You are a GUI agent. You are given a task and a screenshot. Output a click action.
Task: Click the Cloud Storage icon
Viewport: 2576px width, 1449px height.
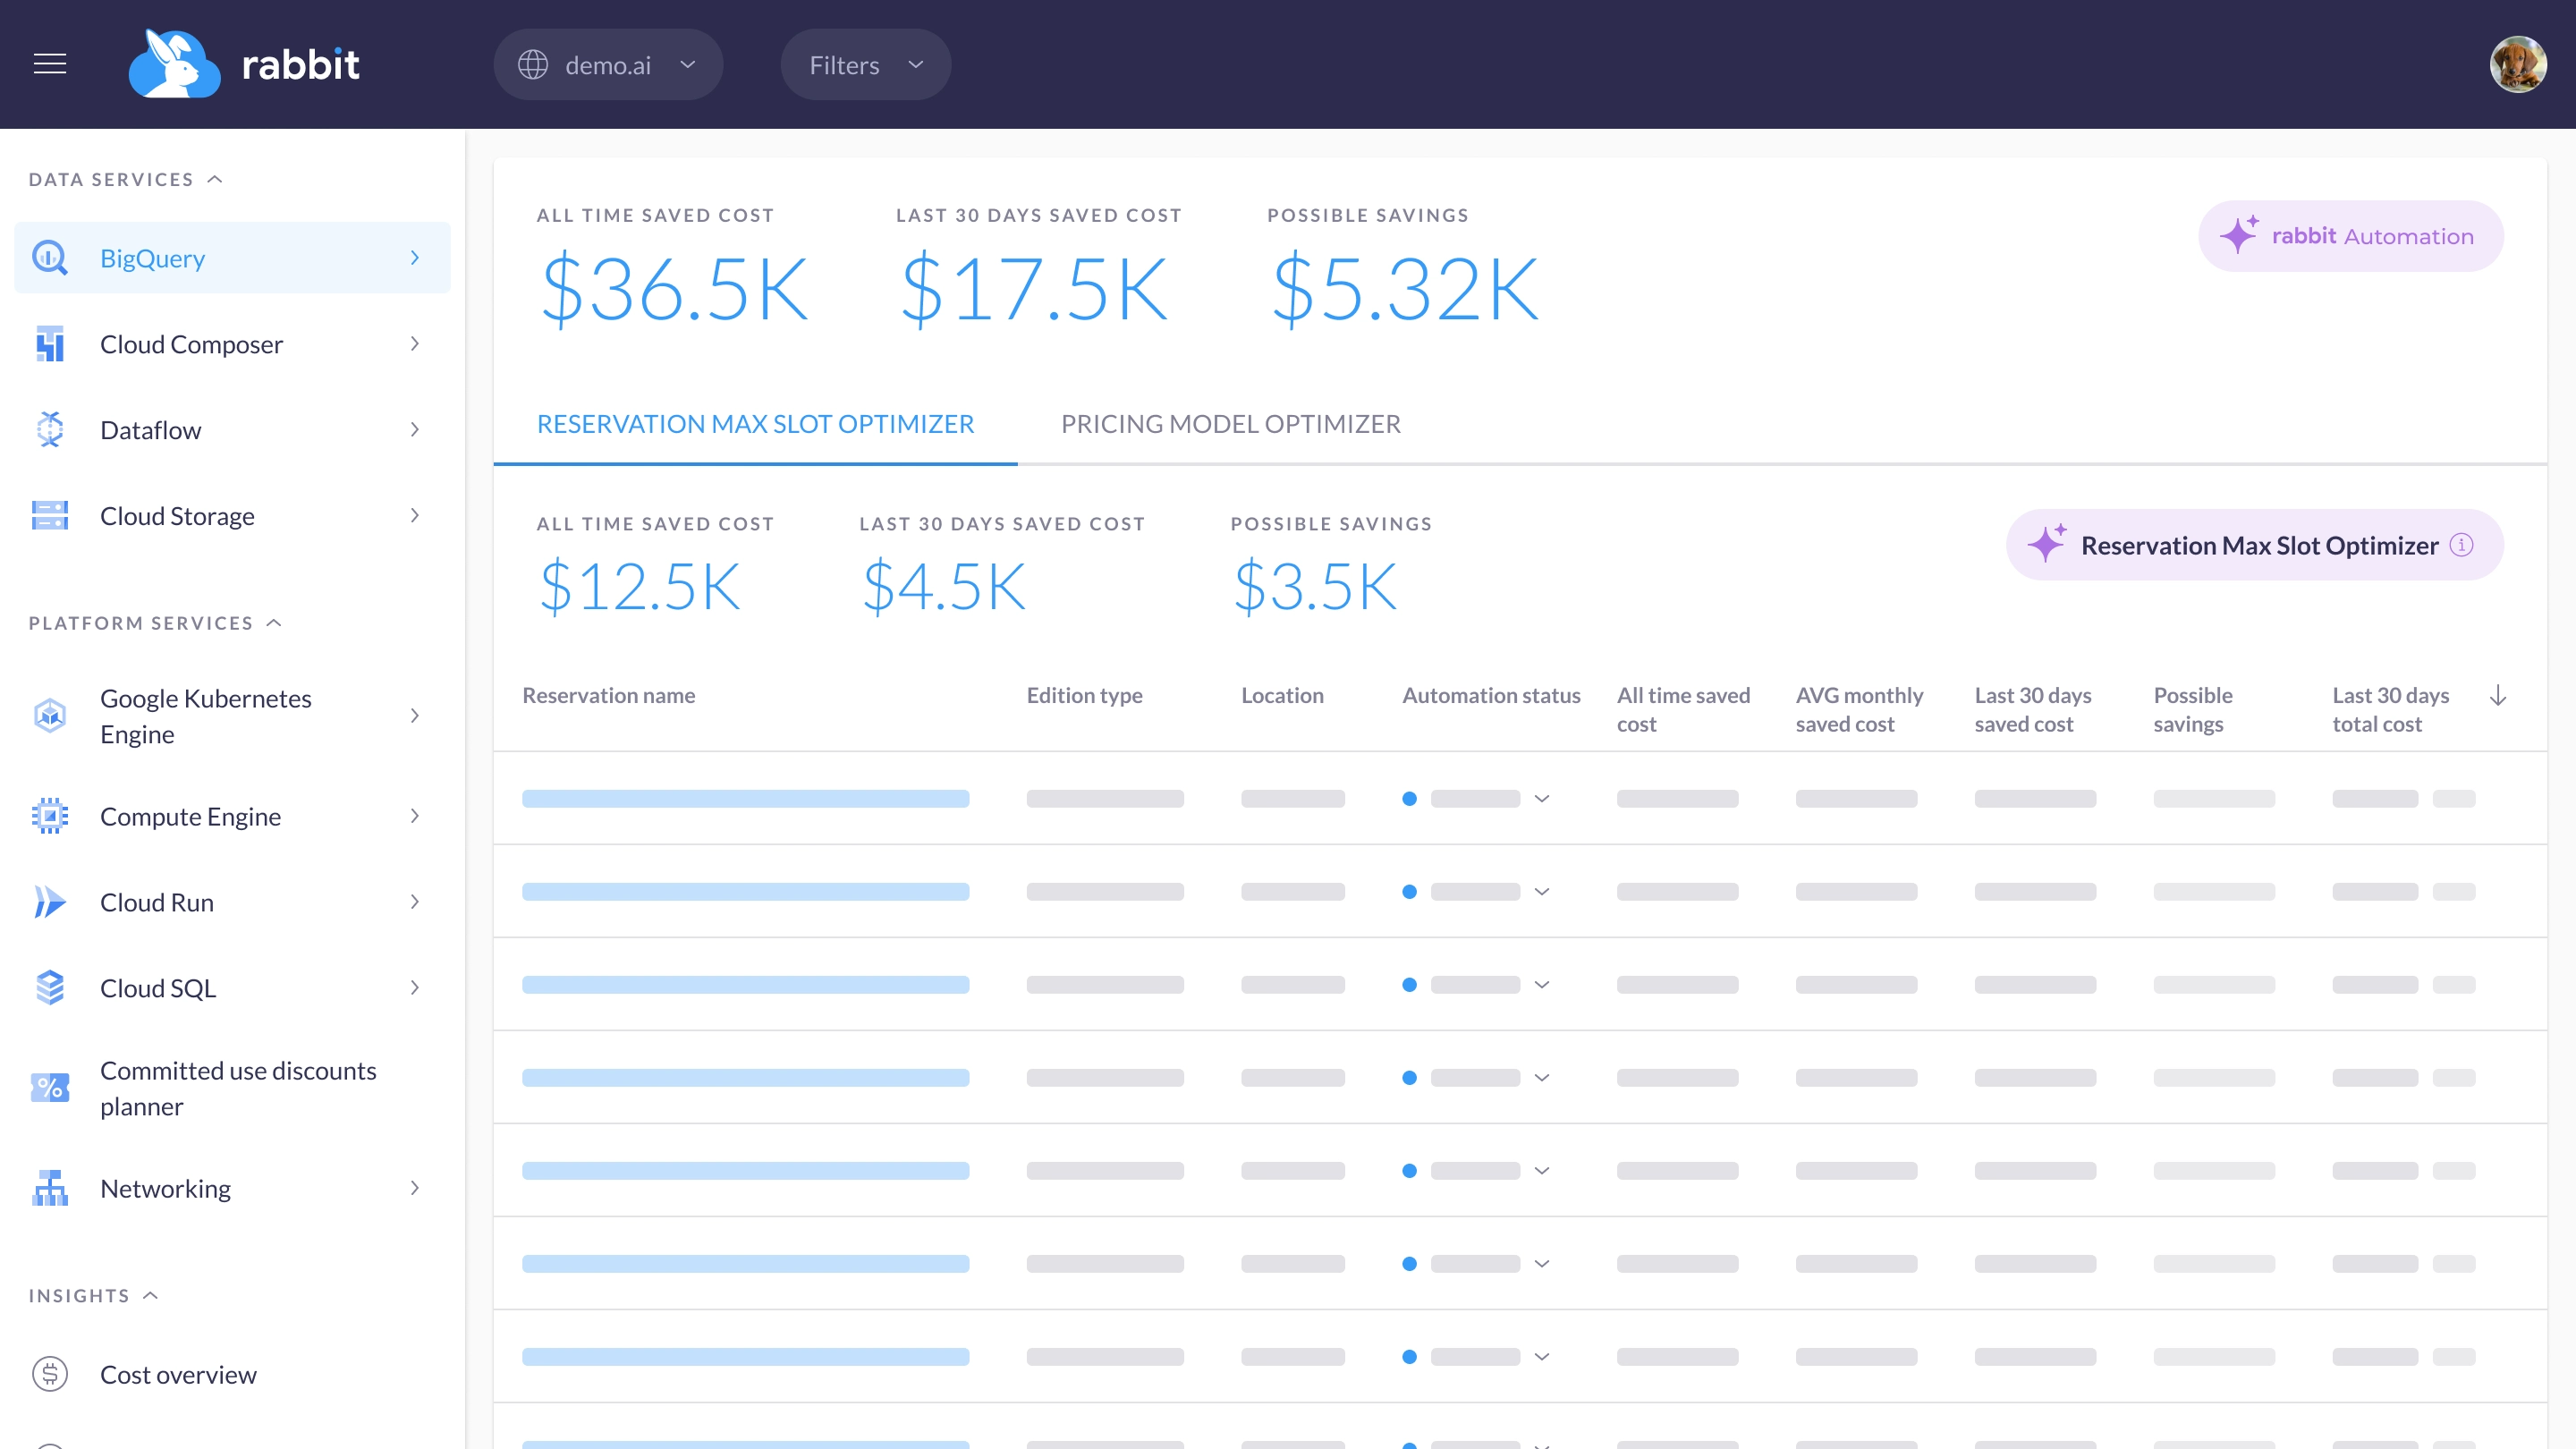[x=50, y=516]
